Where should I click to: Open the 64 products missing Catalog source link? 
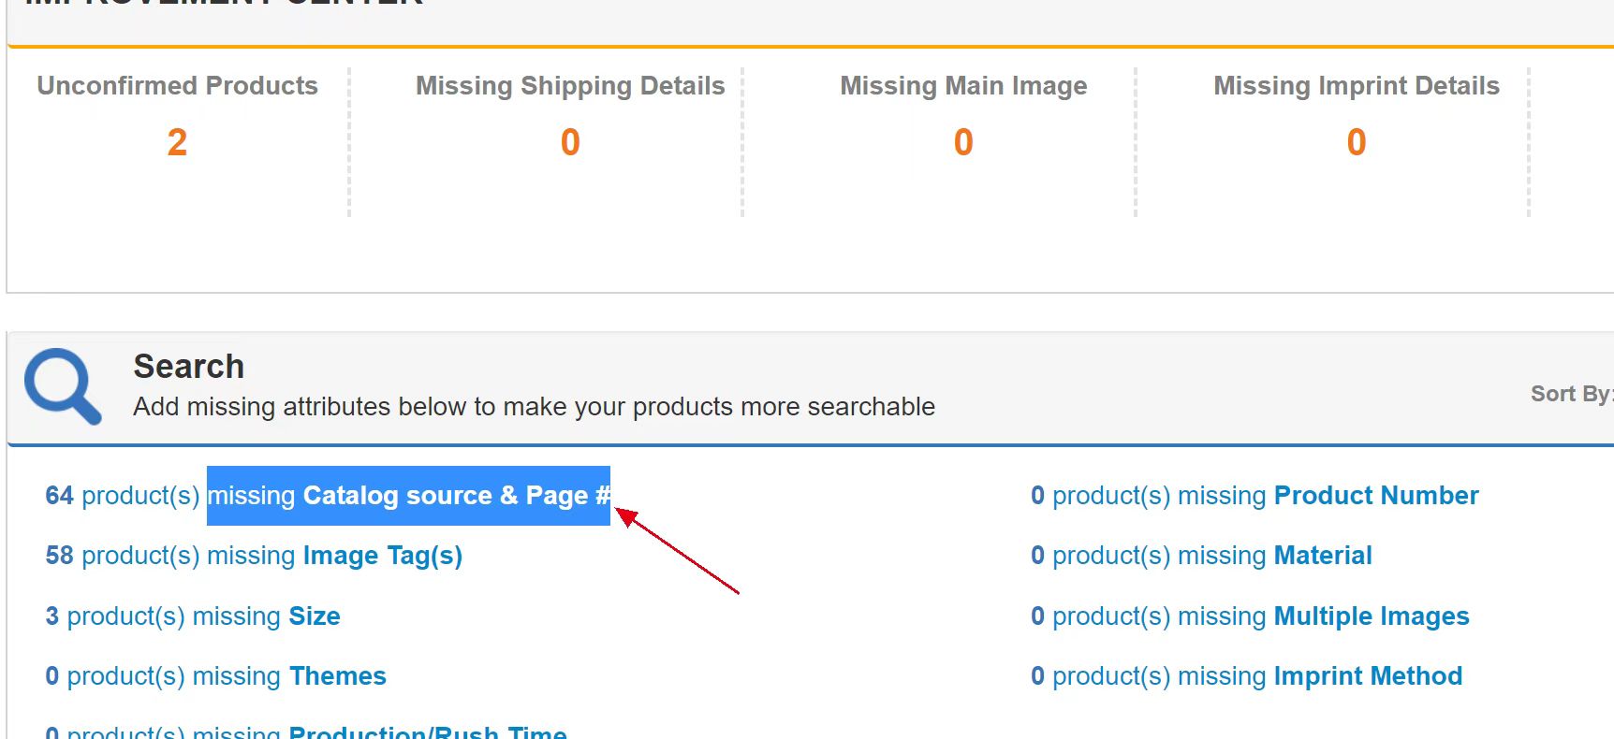pyautogui.click(x=328, y=496)
